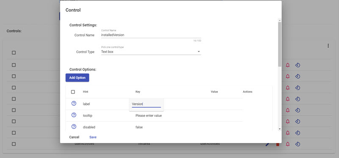Cancel the Control dialog
The width and height of the screenshot is (339, 158).
(x=74, y=137)
